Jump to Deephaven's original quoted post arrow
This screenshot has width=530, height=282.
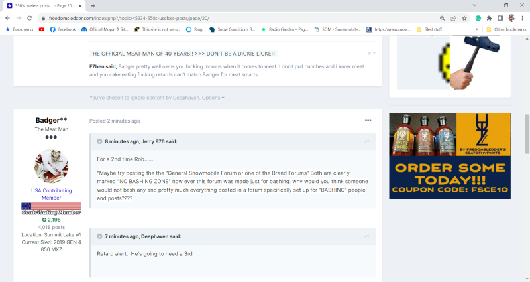(366, 236)
